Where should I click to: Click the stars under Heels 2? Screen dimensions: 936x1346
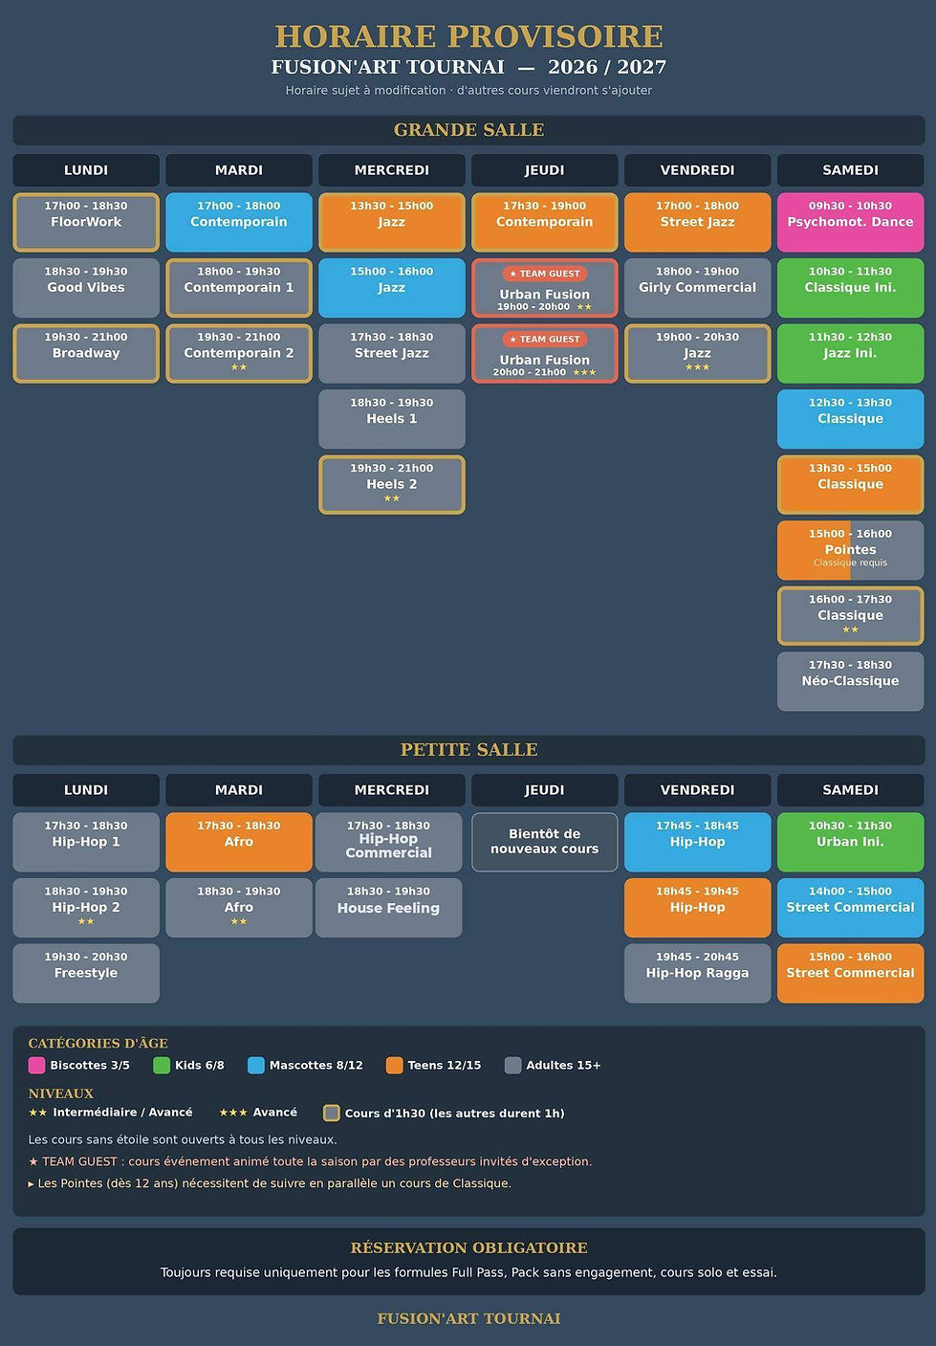pos(392,498)
